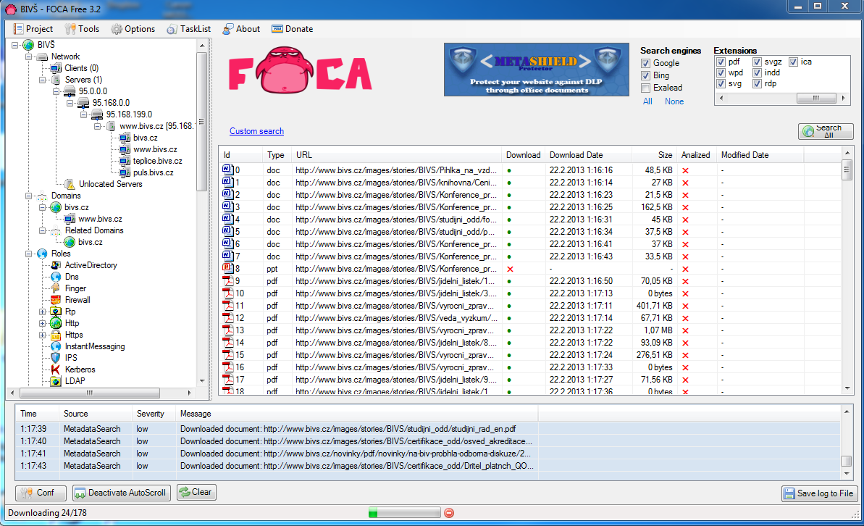Click the tree panel horizontal scrollbar

point(100,393)
